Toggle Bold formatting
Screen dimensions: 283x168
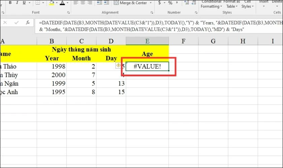[x=10, y=3]
